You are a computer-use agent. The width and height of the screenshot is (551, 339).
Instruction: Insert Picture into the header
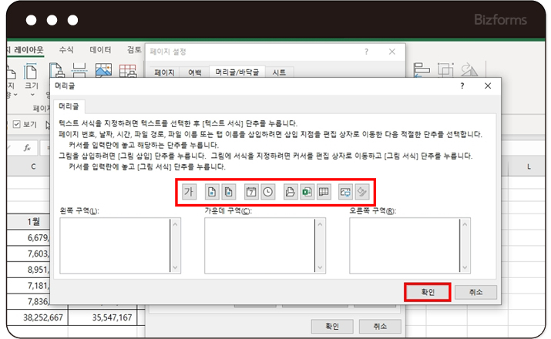click(x=345, y=192)
